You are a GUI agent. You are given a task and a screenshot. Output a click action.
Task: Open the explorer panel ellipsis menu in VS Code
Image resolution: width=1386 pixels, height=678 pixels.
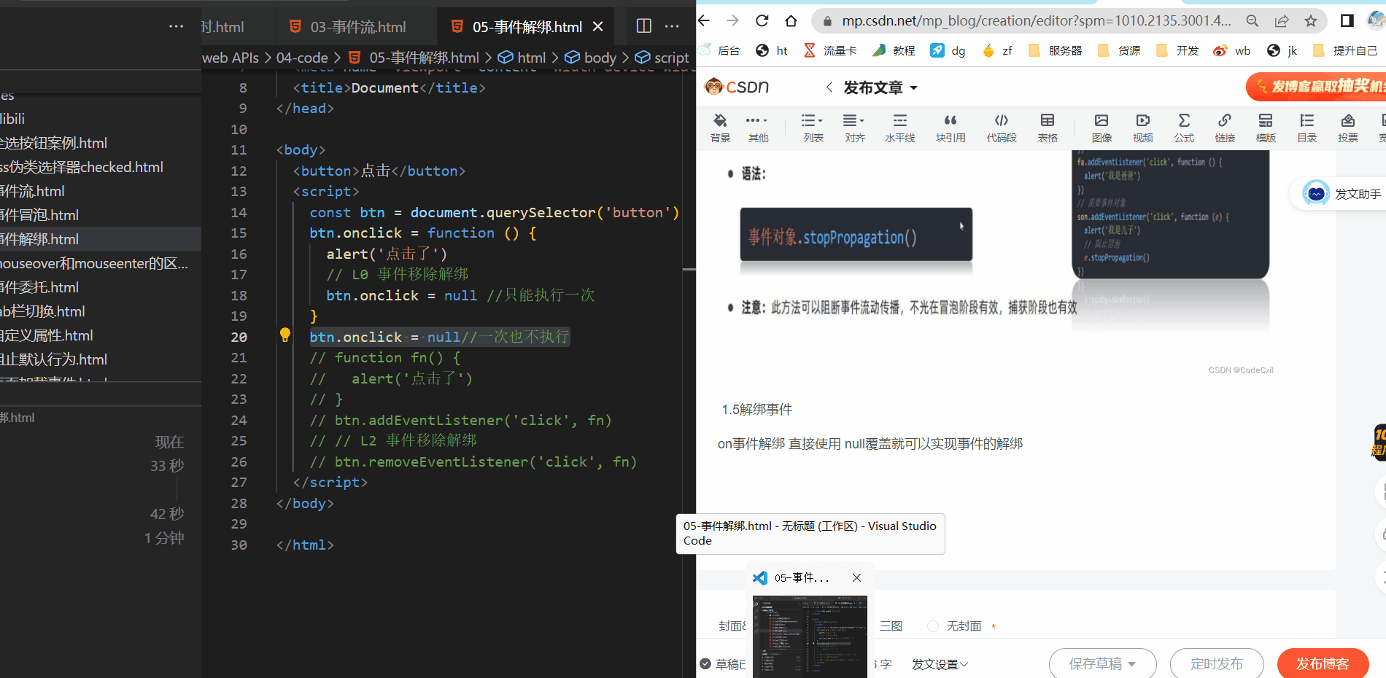point(176,26)
